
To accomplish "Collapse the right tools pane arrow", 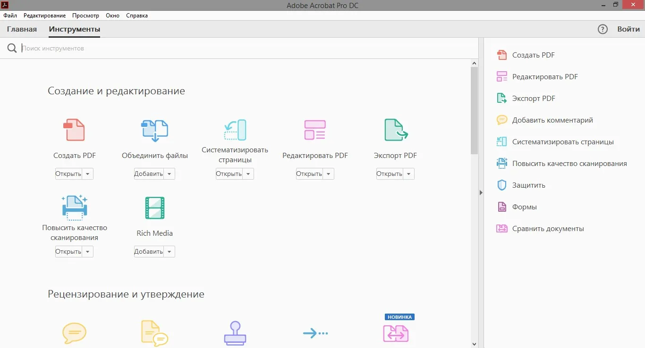I will [x=481, y=192].
